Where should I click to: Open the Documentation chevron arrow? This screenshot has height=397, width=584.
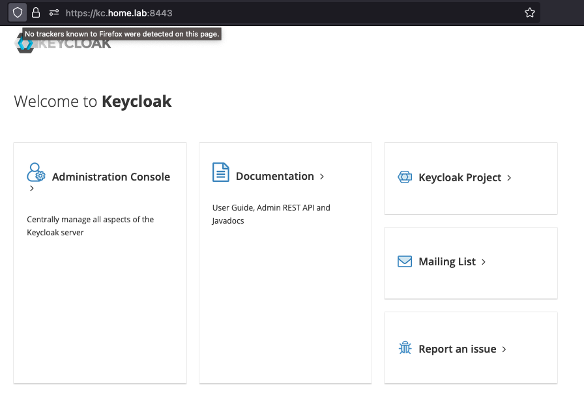[322, 177]
